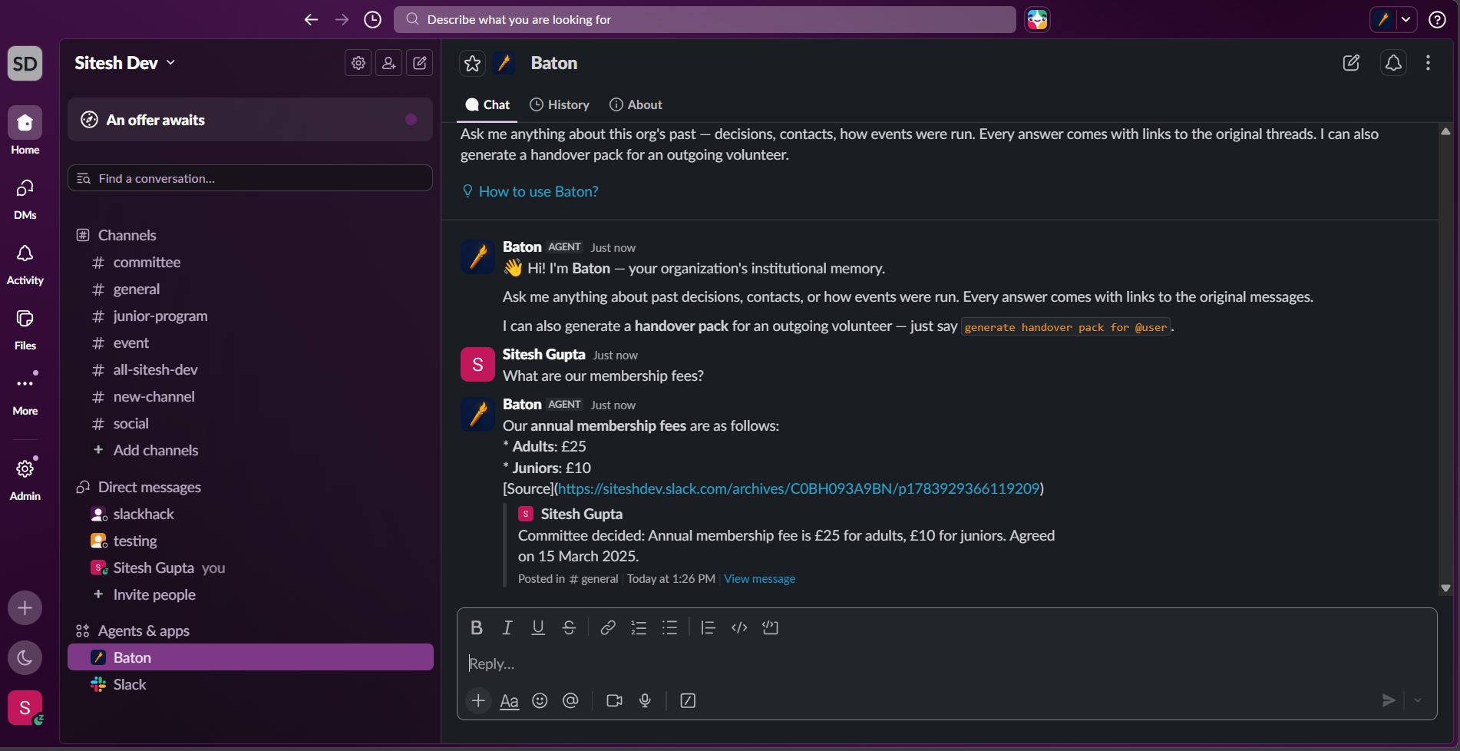Open Files in the left rail
This screenshot has height=751, width=1460.
click(25, 329)
